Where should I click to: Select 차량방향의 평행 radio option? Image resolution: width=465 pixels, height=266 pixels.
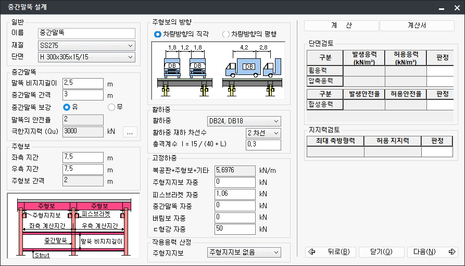226,34
